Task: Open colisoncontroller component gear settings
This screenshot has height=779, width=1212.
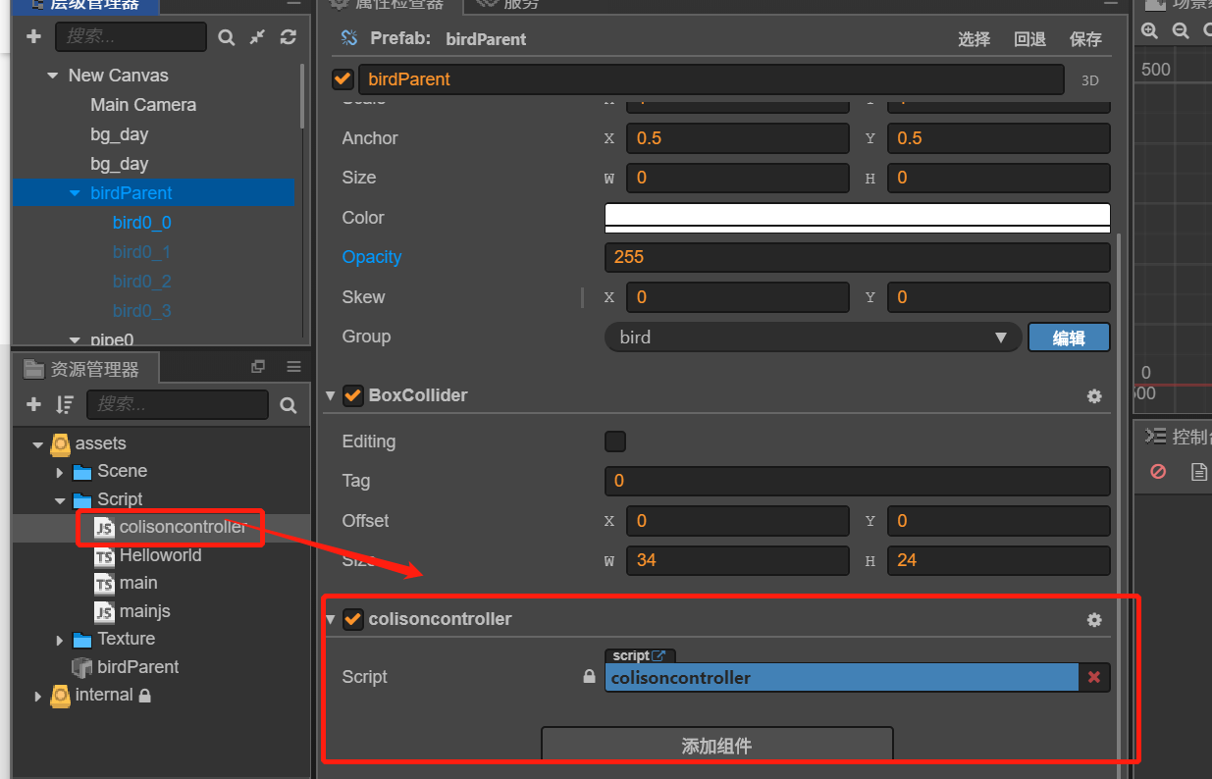Action: [1094, 620]
